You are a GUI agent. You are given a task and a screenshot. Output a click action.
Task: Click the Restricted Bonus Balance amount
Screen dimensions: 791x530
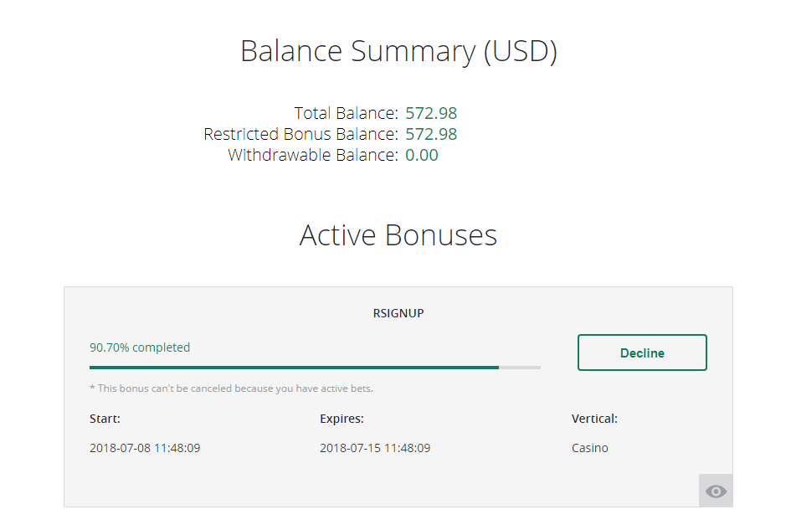coord(431,134)
